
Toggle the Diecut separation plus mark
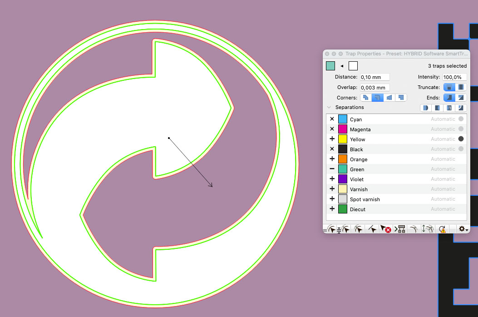332,209
